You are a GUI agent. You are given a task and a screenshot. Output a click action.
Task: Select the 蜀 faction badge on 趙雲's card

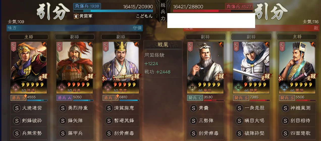pyautogui.click(x=238, y=88)
